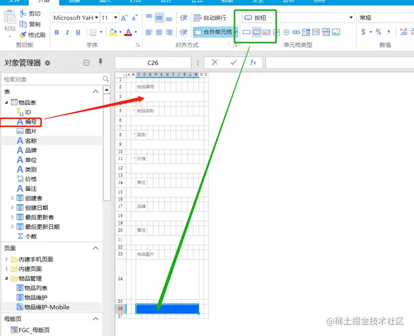The height and width of the screenshot is (336, 414).
Task: Open the cell borders tool
Action: (x=93, y=32)
